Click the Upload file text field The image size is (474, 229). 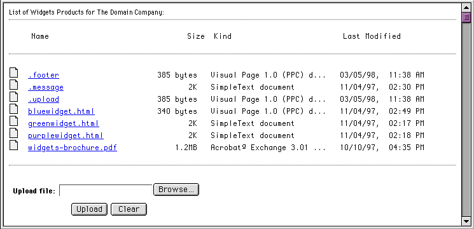coord(106,190)
